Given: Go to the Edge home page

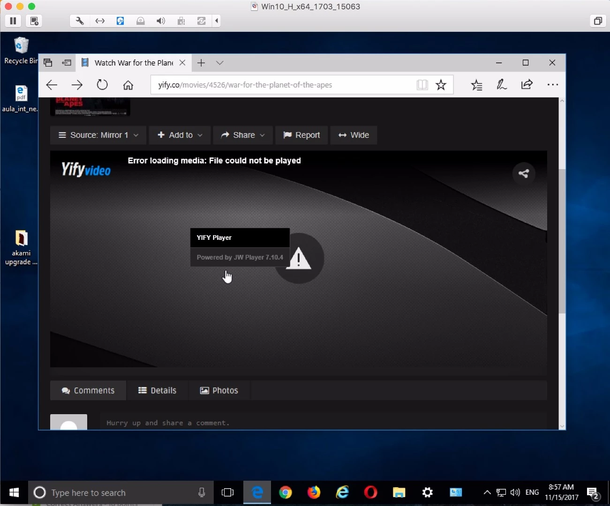Looking at the screenshot, I should 128,85.
